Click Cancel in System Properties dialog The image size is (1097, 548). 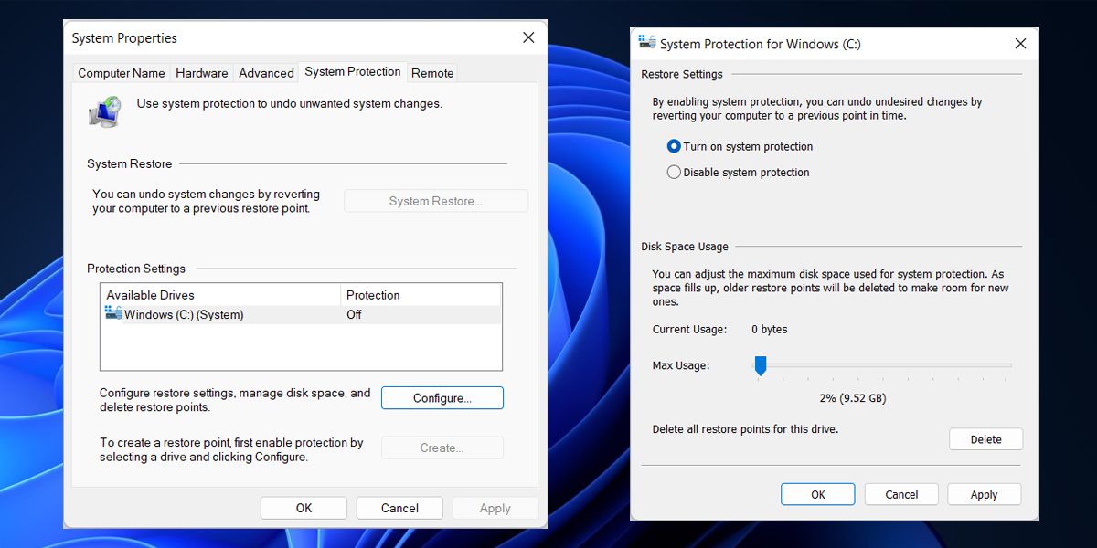(399, 507)
